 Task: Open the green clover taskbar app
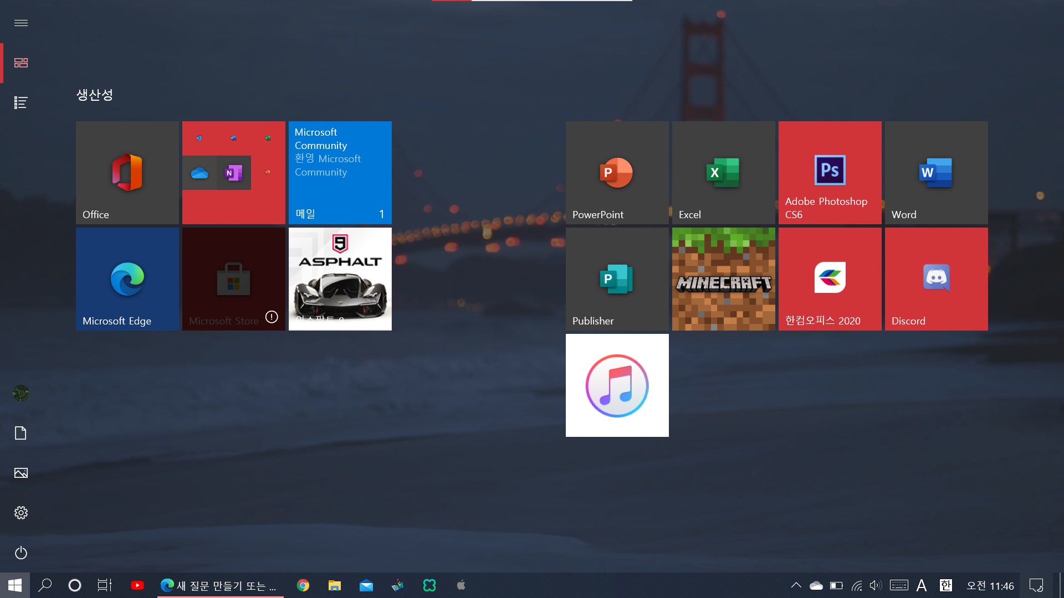click(x=429, y=585)
